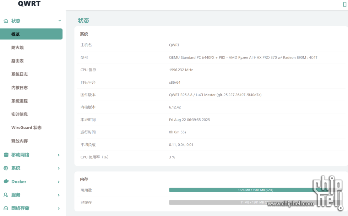Click the 固件版本 label

point(88,95)
